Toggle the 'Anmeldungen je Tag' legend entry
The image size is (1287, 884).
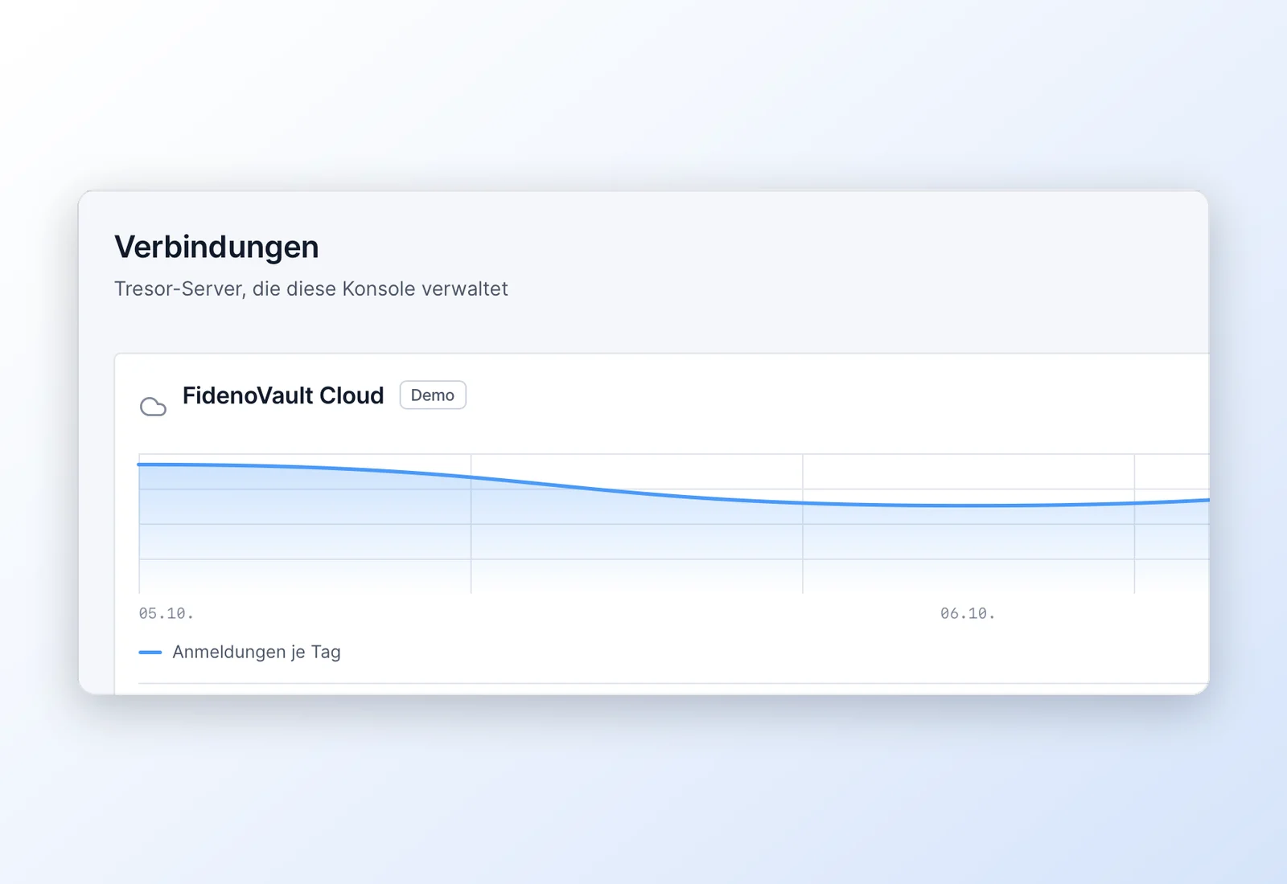[240, 652]
